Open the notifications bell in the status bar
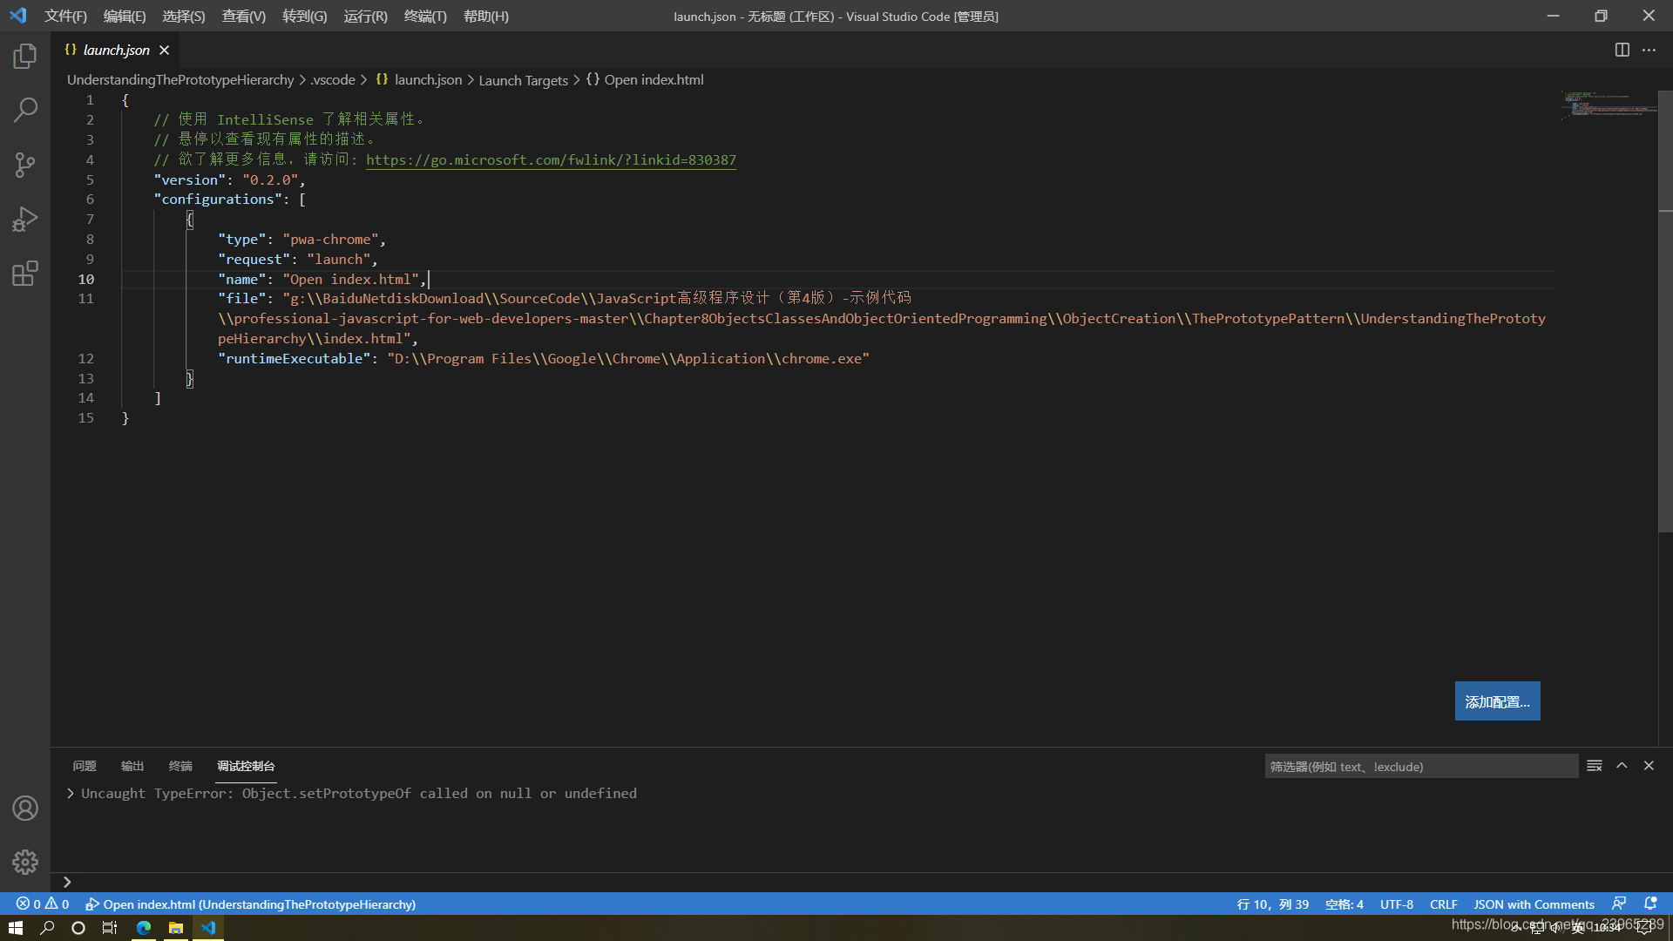This screenshot has height=941, width=1673. click(1651, 904)
